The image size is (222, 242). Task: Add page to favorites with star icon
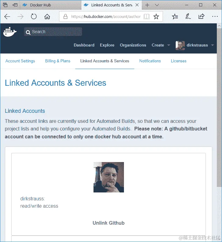(x=156, y=16)
